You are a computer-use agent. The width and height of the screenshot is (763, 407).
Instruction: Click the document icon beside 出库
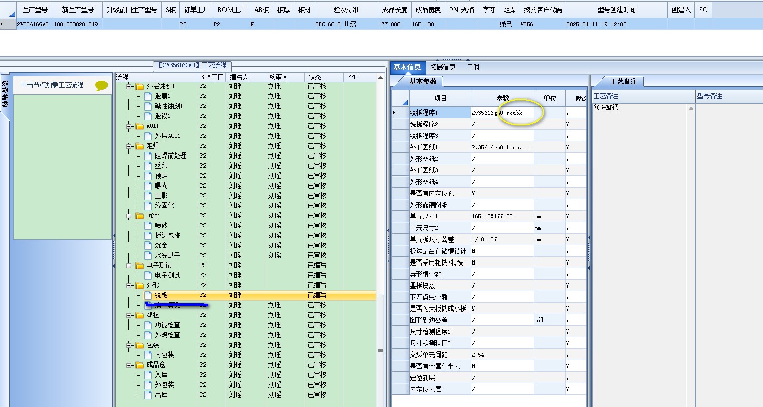[x=148, y=394]
